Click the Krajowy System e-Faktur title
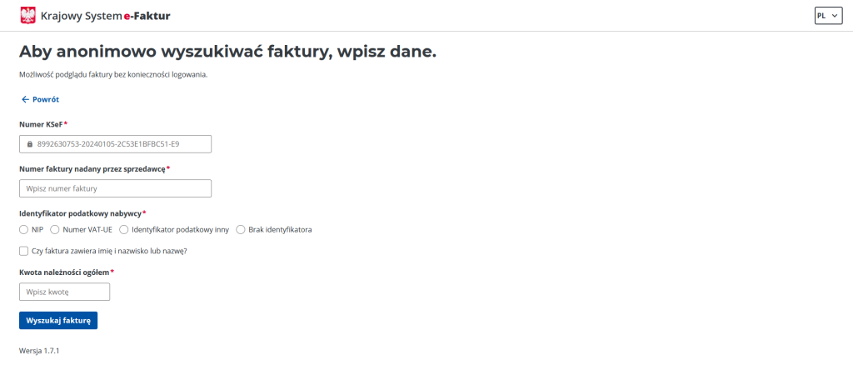 click(x=106, y=17)
